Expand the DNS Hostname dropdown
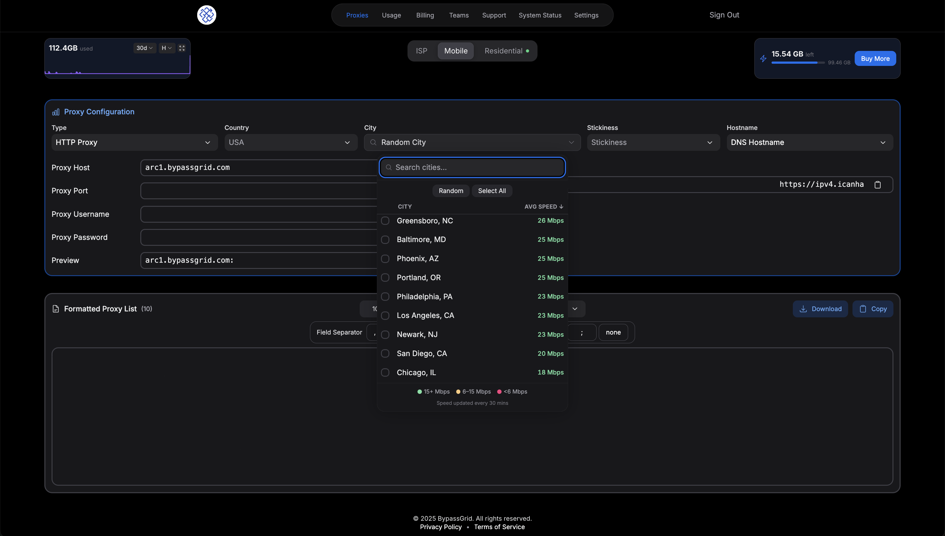This screenshot has height=536, width=945. 809,142
